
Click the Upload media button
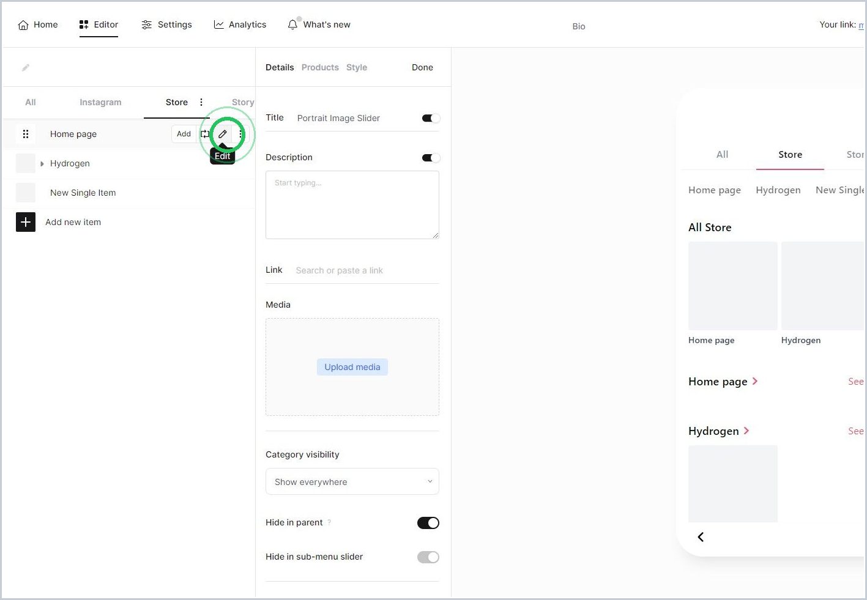[352, 367]
